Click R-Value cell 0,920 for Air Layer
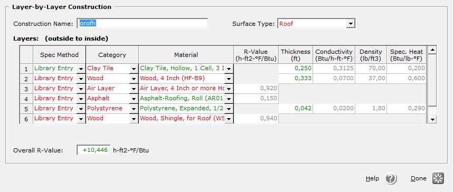 click(256, 89)
